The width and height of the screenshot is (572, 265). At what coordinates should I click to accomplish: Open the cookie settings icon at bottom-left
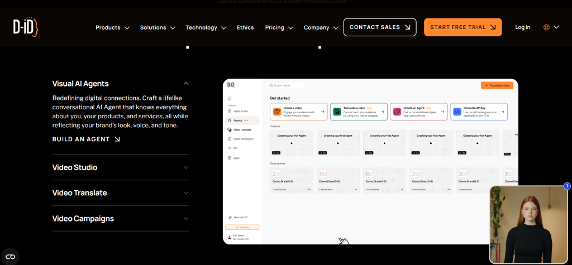click(10, 256)
